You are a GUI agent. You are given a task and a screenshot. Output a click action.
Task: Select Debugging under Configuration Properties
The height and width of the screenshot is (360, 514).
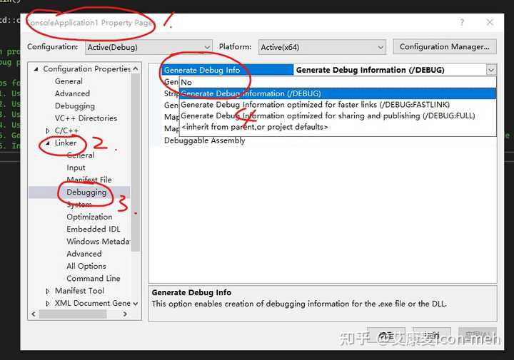coord(75,106)
